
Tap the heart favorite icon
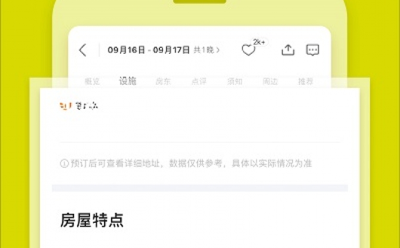click(x=248, y=50)
